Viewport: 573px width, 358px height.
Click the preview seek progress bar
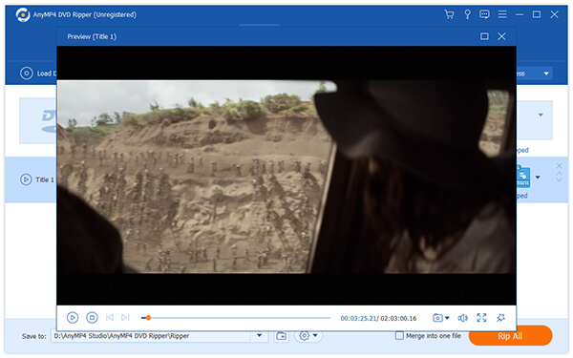[x=236, y=318]
